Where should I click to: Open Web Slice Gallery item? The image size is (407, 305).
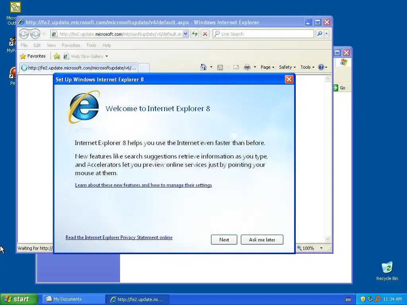click(x=85, y=56)
